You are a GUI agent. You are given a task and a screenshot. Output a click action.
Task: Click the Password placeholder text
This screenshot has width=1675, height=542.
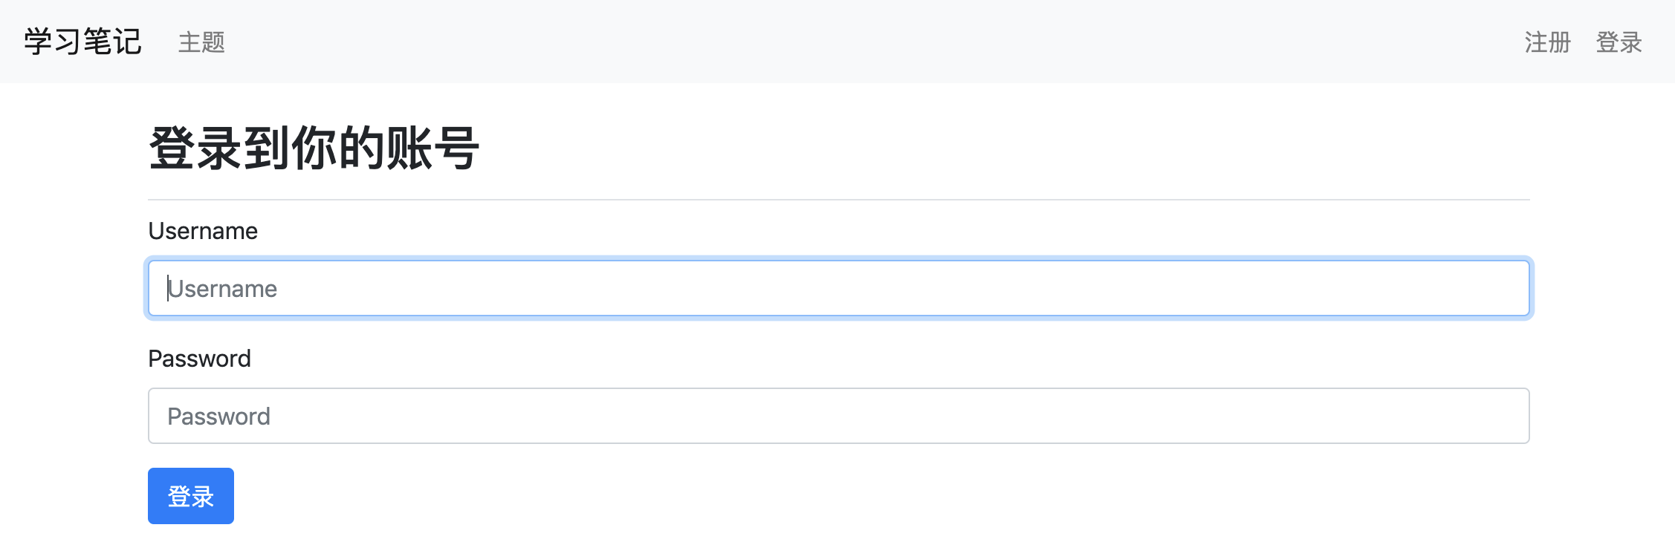(x=218, y=417)
